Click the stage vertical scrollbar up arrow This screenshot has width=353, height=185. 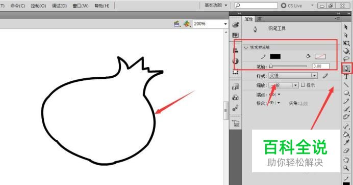[x=226, y=33]
